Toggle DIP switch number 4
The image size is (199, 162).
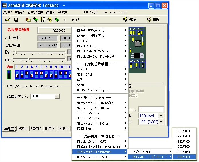click(x=32, y=74)
